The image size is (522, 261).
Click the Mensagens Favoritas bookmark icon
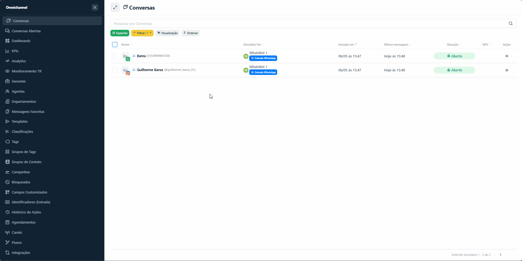coord(7,112)
